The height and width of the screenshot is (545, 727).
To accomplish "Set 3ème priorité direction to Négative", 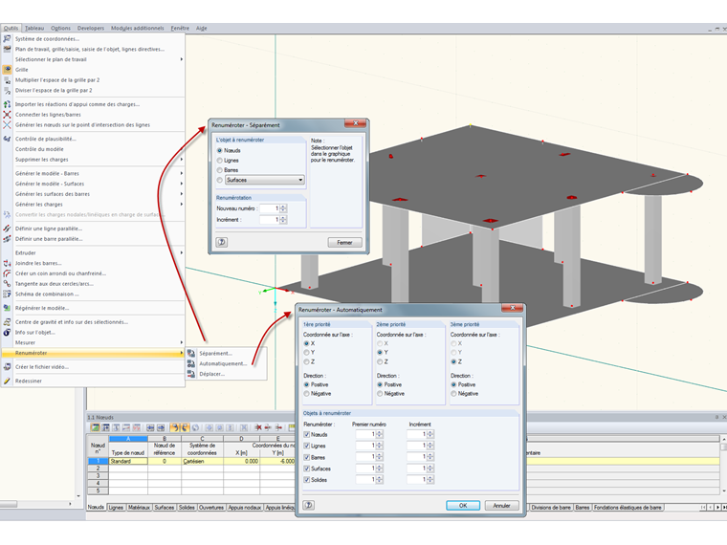I will [x=453, y=394].
